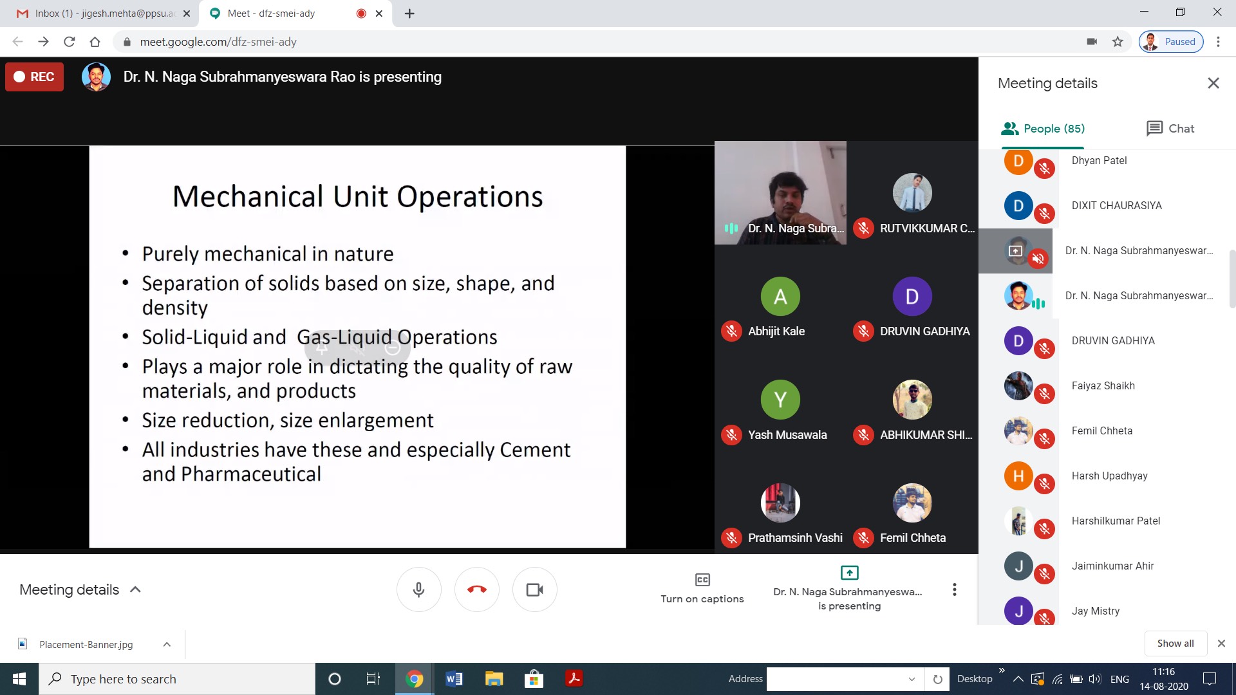The width and height of the screenshot is (1236, 695).
Task: Click the REC recording indicator
Action: (35, 77)
